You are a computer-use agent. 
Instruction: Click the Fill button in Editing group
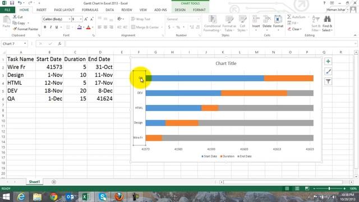[292, 23]
